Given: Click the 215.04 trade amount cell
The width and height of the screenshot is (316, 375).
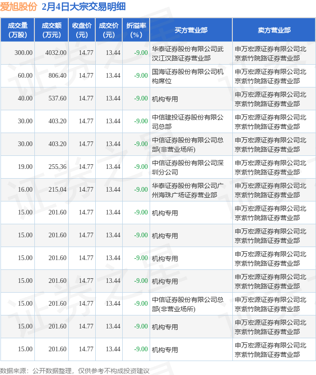Looking at the screenshot, I should [58, 190].
